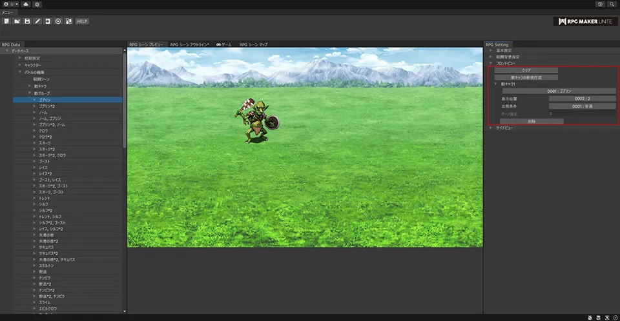
Task: Click the 敵キャラの新規作成 button
Action: [x=526, y=77]
